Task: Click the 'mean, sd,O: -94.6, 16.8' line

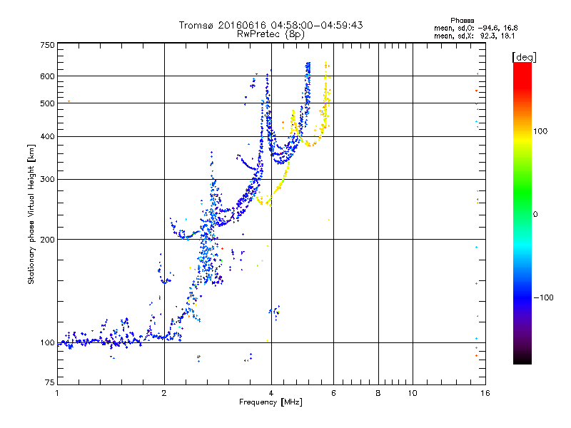Action: [475, 28]
